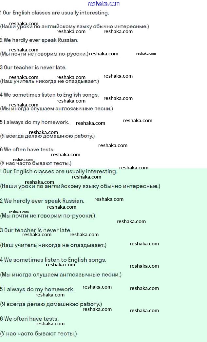Select 'I always do my homework' on white background

35,122
